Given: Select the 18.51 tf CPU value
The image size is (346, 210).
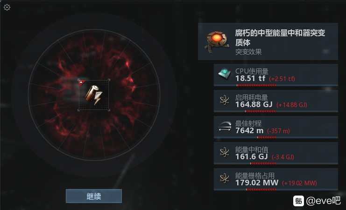Looking at the screenshot, I should pyautogui.click(x=250, y=78).
